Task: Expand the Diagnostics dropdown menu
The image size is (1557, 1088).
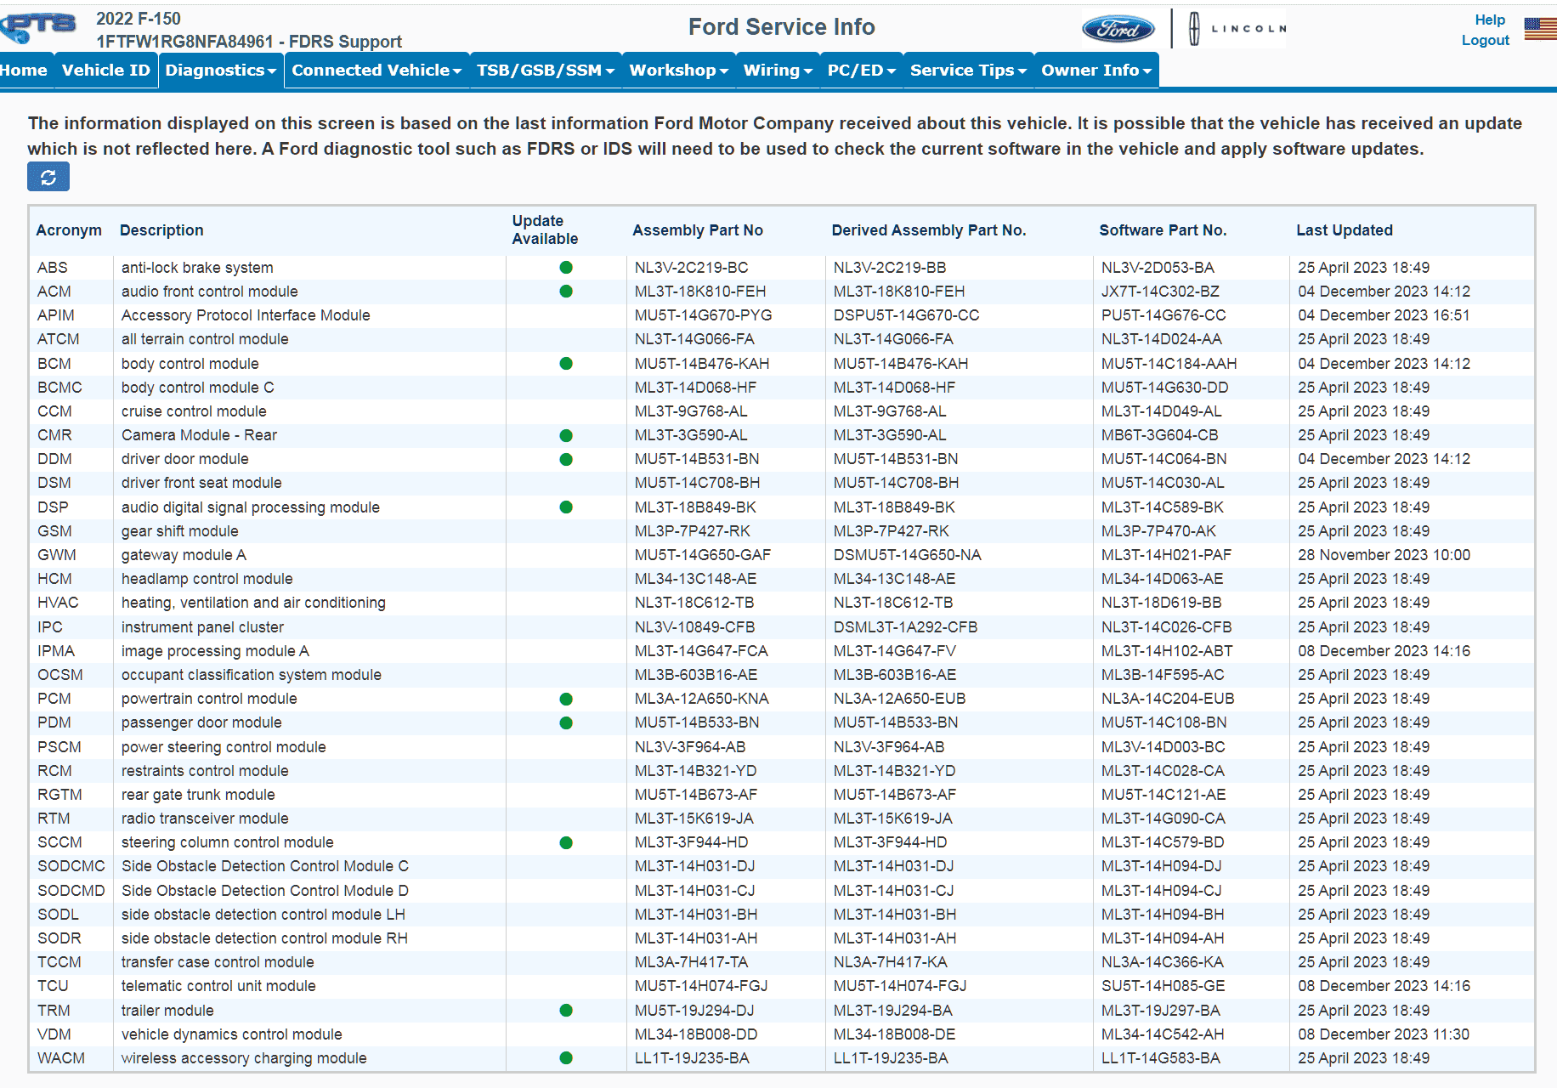Action: point(220,71)
